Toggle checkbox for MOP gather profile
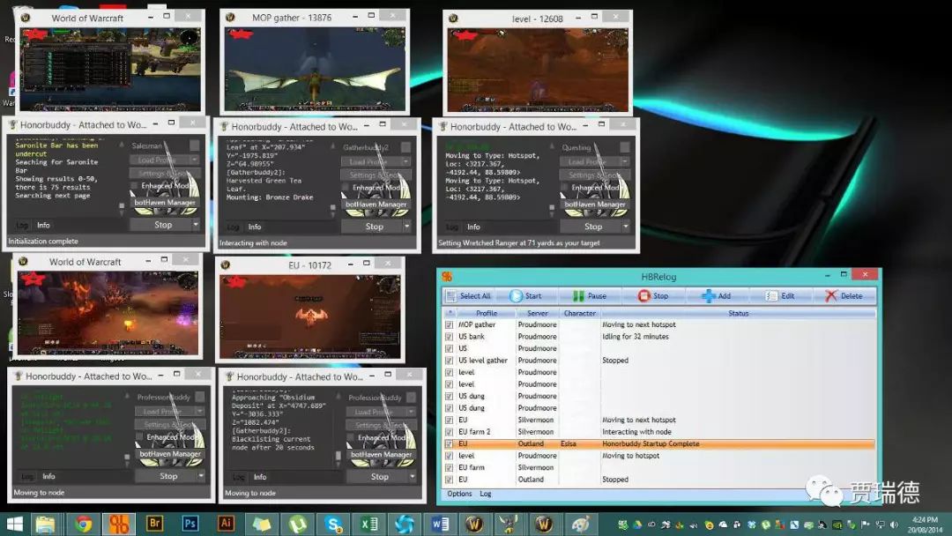The height and width of the screenshot is (536, 952). [449, 324]
